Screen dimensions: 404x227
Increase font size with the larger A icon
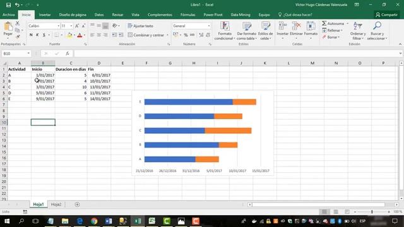[77, 26]
